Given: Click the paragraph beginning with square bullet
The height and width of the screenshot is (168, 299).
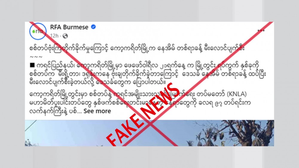Looking at the screenshot, I should pos(148,74).
